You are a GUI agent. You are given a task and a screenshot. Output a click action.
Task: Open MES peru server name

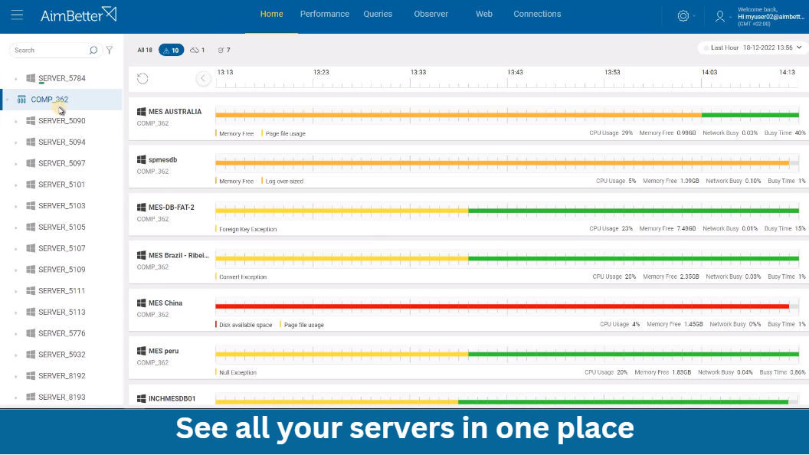(x=163, y=351)
